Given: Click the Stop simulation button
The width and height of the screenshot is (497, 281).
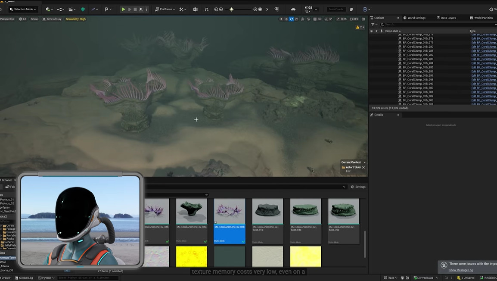Looking at the screenshot, I should click(135, 9).
